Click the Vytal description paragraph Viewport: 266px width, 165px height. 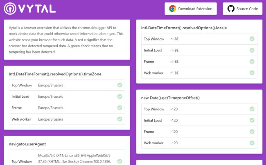click(x=66, y=40)
